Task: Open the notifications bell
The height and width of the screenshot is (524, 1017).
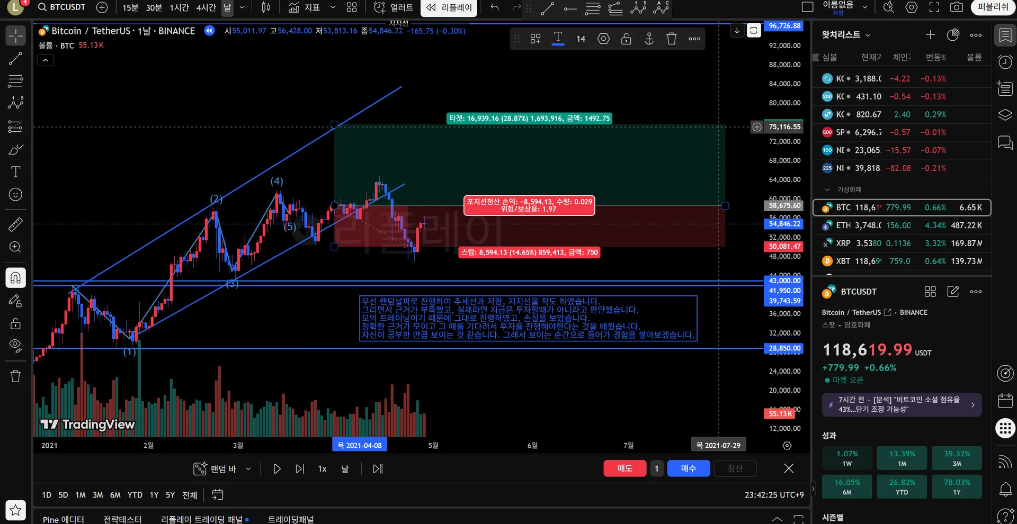Action: [1005, 489]
